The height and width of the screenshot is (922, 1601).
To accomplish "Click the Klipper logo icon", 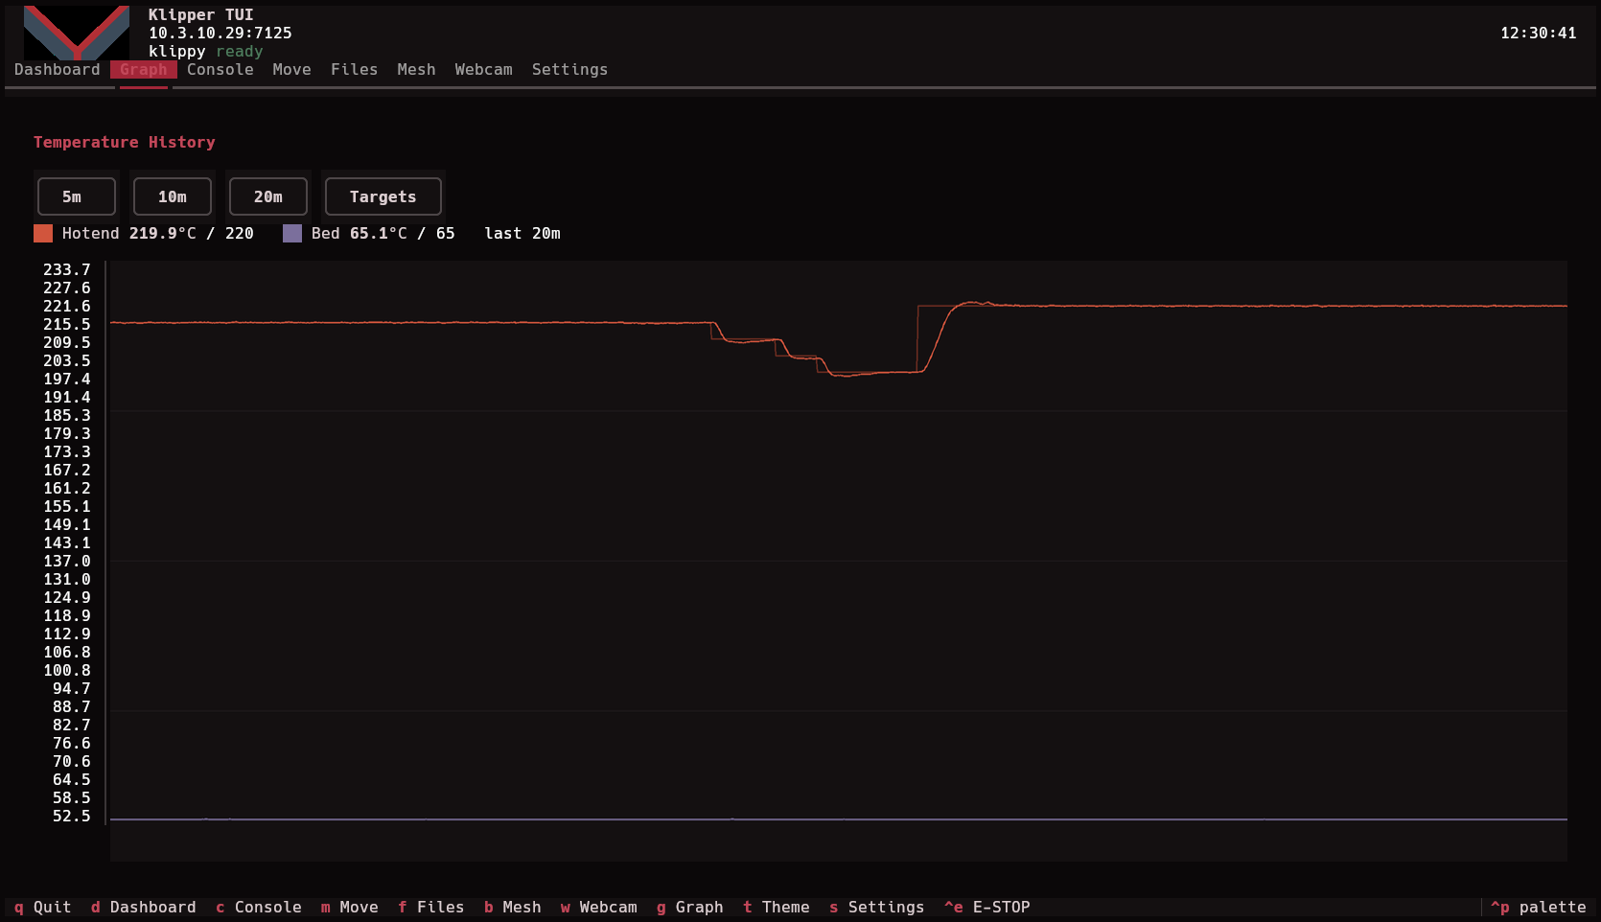I will pyautogui.click(x=77, y=33).
